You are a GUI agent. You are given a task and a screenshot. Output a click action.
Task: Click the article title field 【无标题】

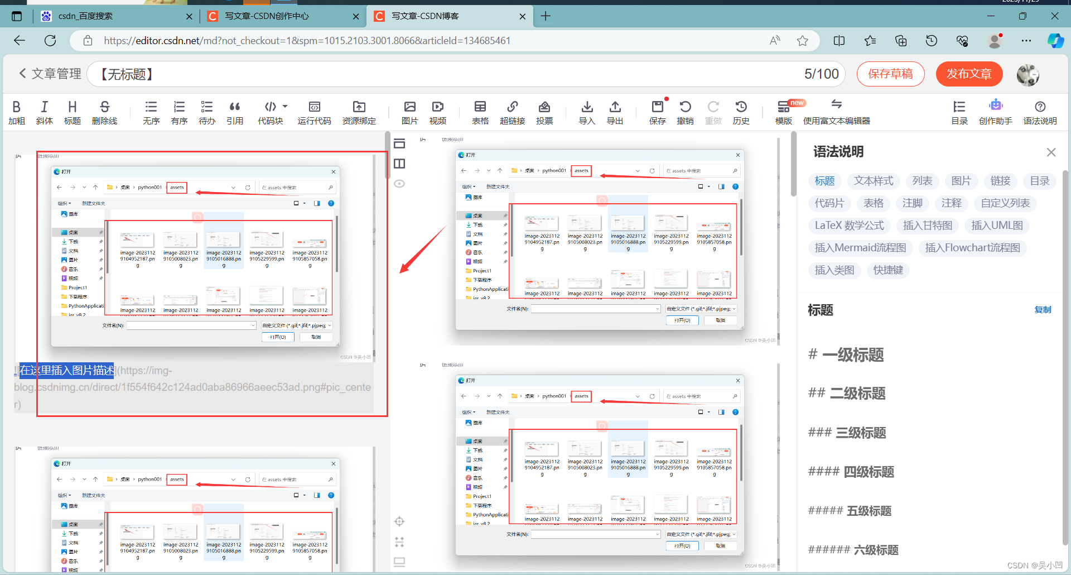click(x=466, y=74)
